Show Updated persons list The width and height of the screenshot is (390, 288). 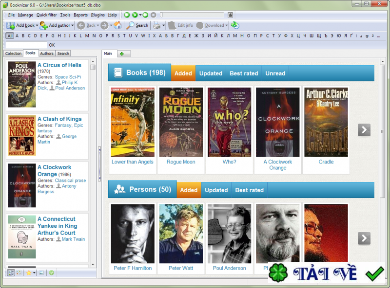coord(216,190)
